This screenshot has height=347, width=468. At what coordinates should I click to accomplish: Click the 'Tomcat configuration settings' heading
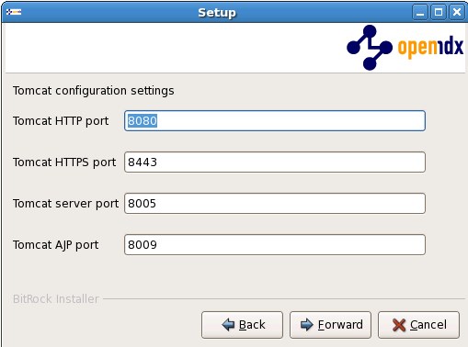pos(94,91)
